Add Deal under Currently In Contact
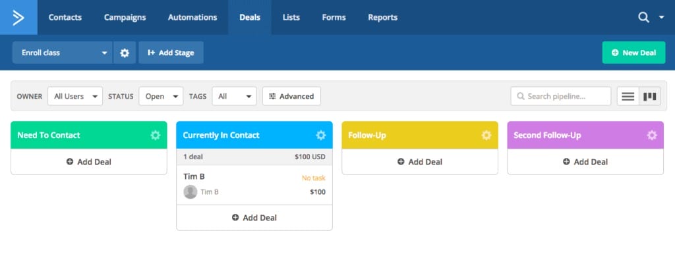The width and height of the screenshot is (675, 256). click(254, 218)
